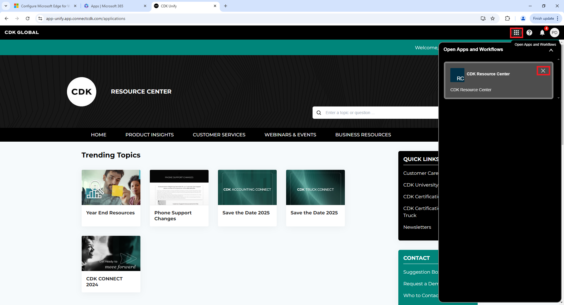Open the CDK CONNECT 2024 card
This screenshot has width=564, height=305.
tap(111, 264)
